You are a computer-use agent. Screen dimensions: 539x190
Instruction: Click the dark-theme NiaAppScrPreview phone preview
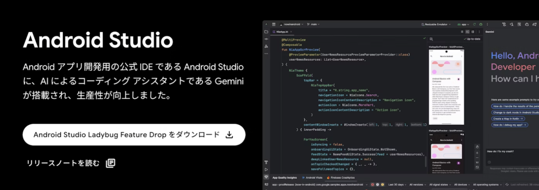(x=446, y=153)
